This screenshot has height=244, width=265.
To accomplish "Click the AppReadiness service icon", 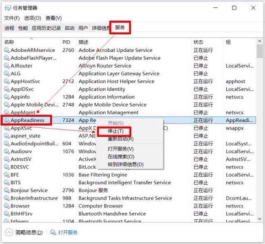I will click(x=7, y=120).
